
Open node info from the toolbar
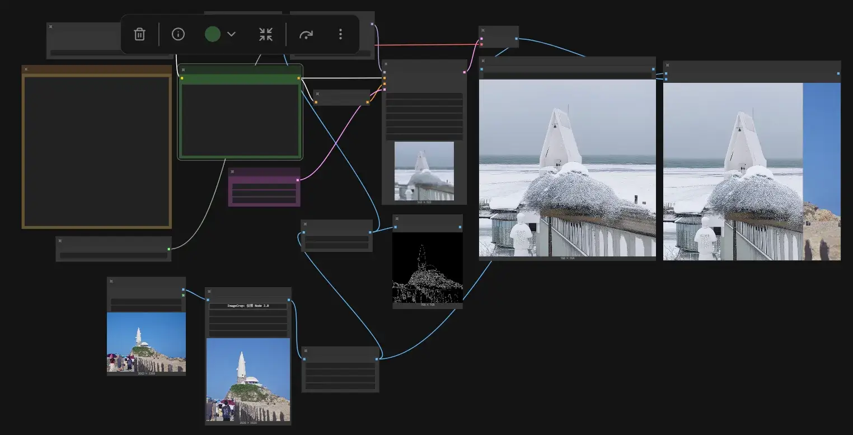178,34
